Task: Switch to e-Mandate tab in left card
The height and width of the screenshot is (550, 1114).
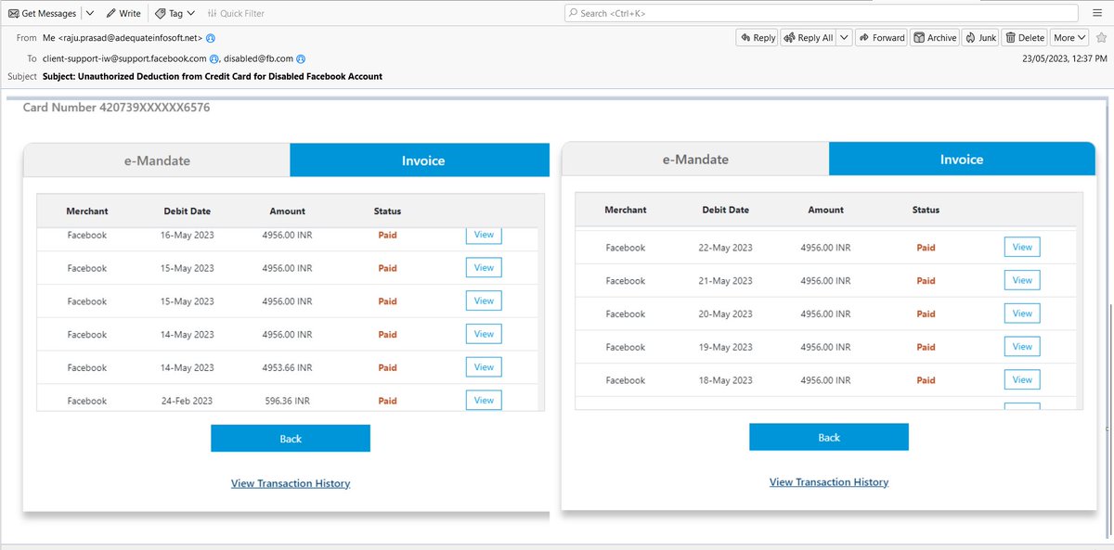Action: (157, 160)
